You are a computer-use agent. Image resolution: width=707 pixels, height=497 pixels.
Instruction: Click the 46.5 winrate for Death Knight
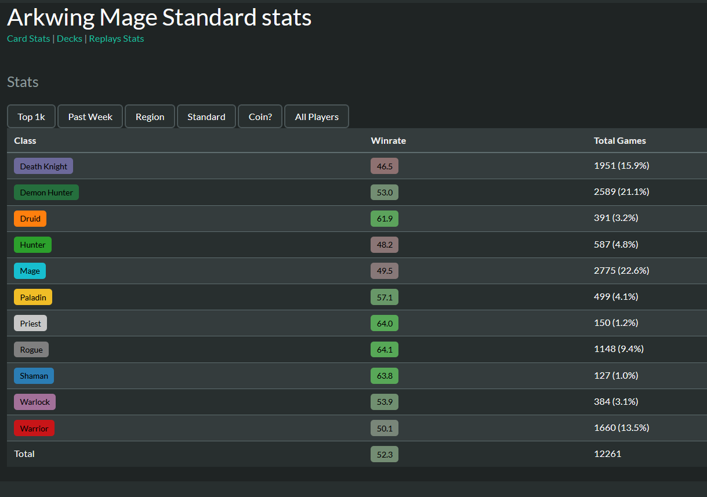[385, 166]
